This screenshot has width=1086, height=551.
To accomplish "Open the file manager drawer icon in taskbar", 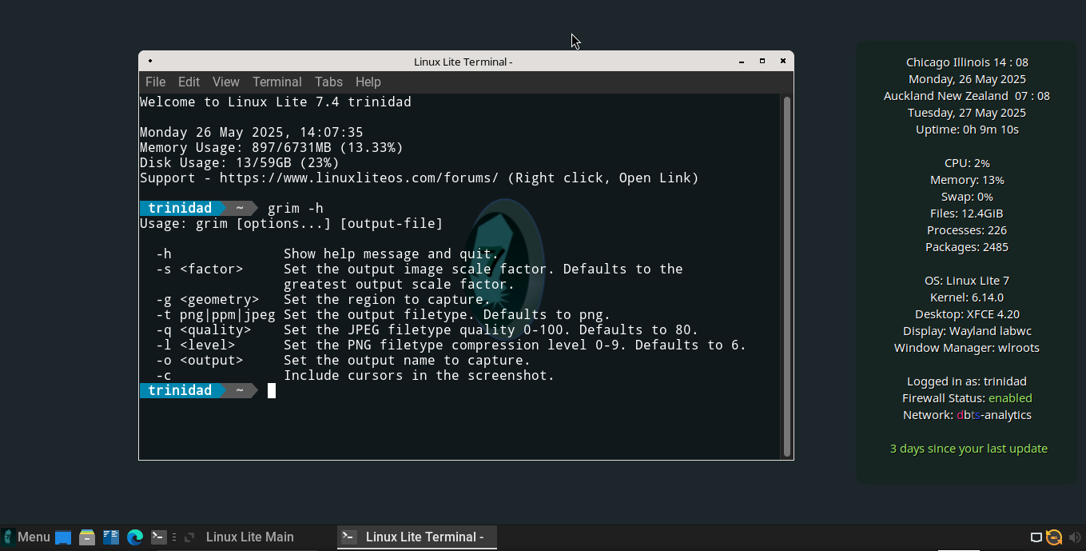I will (87, 537).
